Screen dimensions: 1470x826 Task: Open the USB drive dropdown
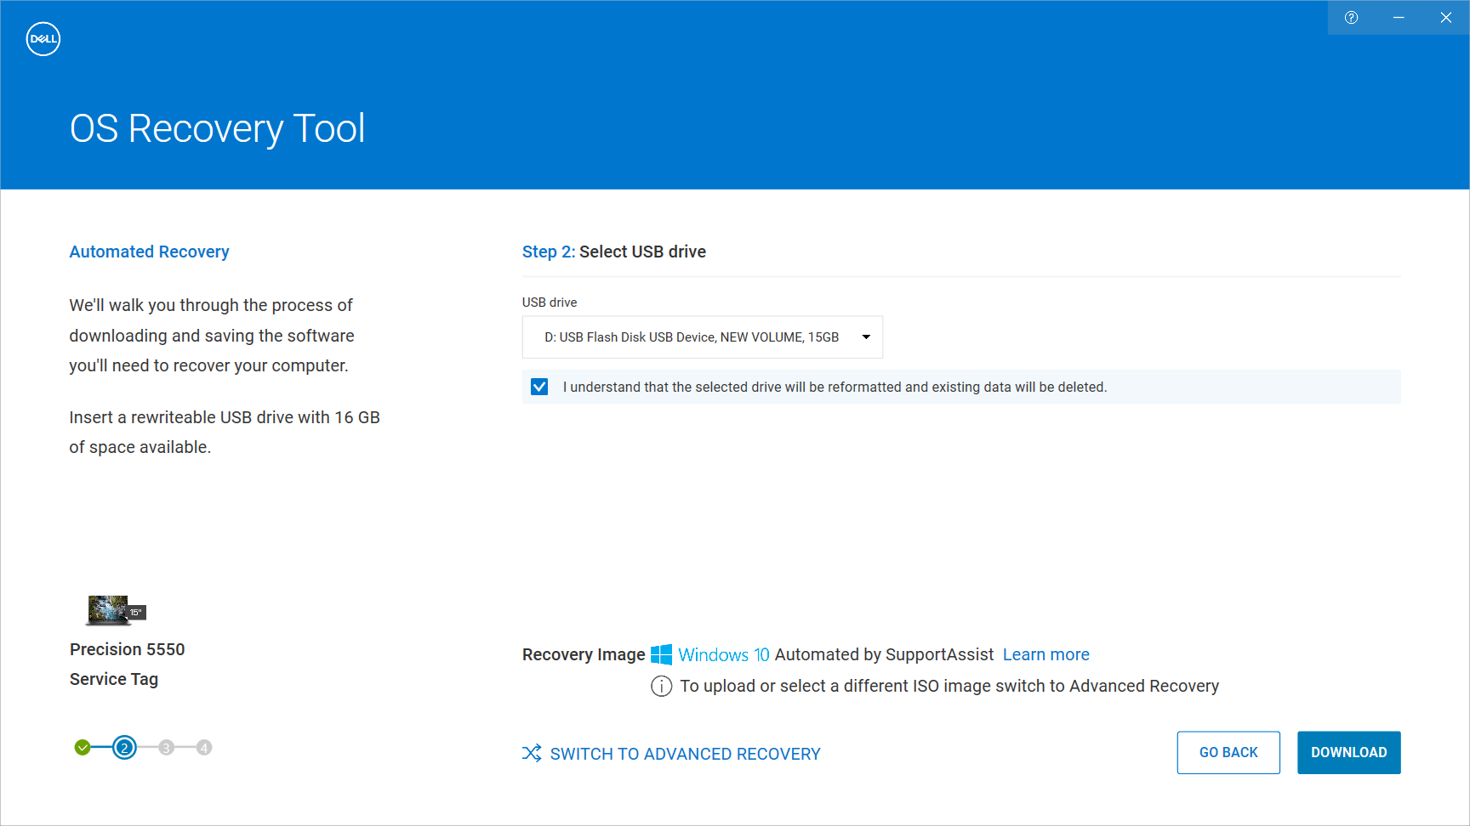pyautogui.click(x=702, y=337)
